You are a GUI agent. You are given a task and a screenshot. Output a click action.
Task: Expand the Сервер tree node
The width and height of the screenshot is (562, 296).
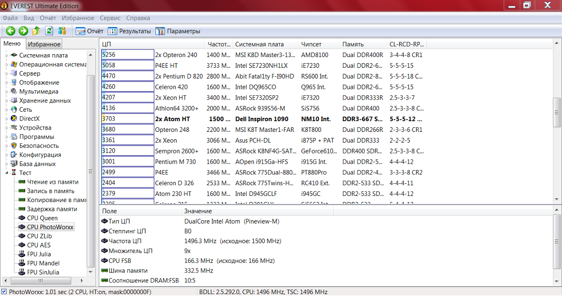click(x=7, y=73)
